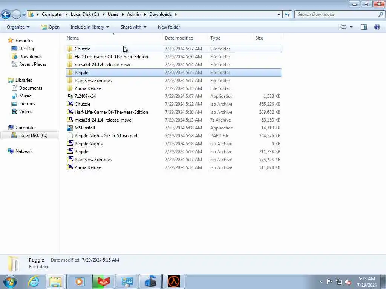Viewport: 386px width, 289px height.
Task: Select the Peggle Nights iso archive icon
Action: click(70, 143)
